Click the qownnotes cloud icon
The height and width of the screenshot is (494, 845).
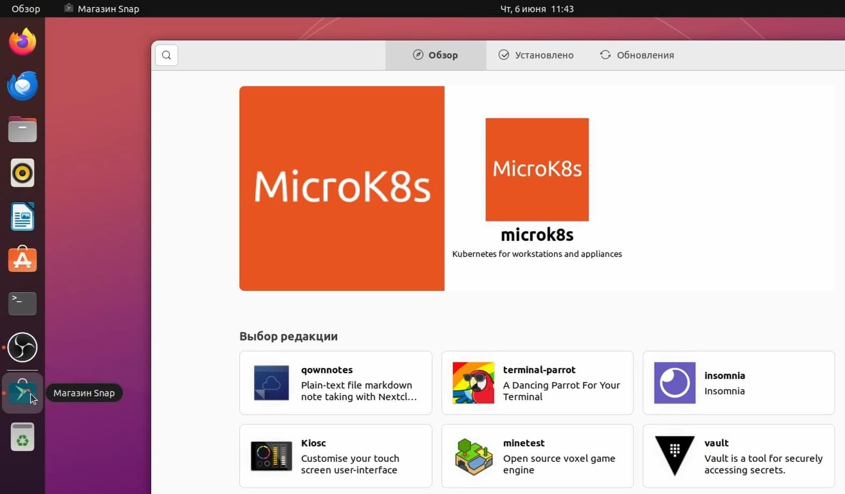(271, 383)
